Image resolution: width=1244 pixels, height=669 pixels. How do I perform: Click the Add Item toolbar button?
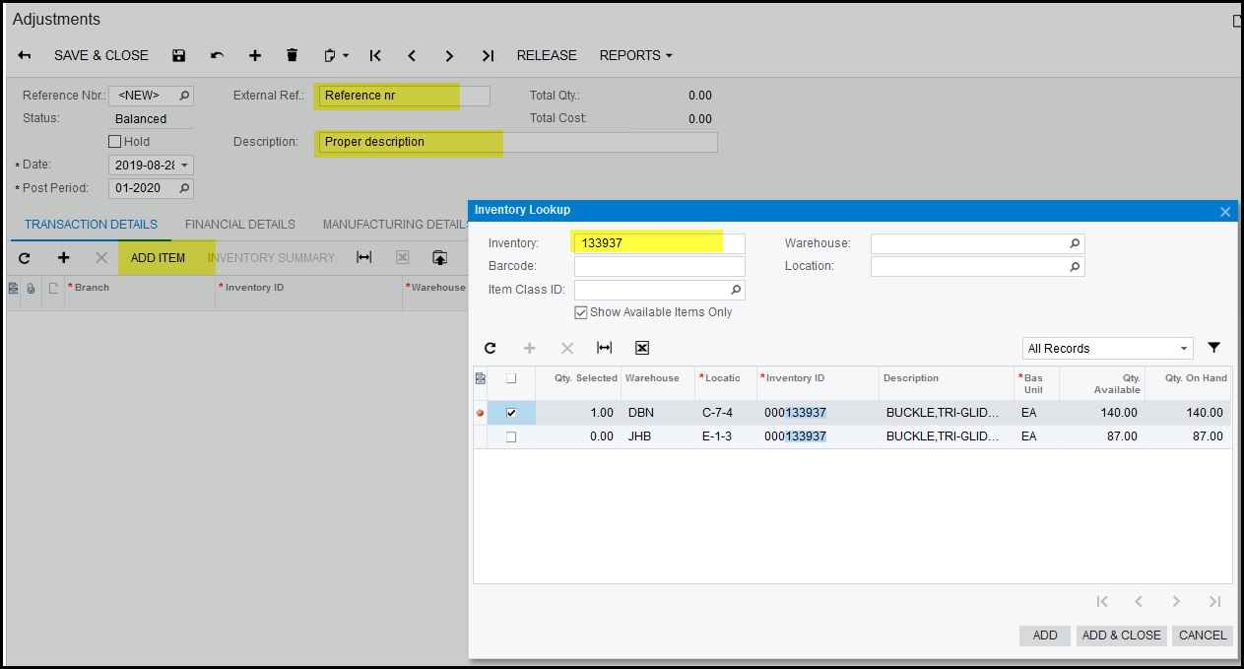click(158, 258)
